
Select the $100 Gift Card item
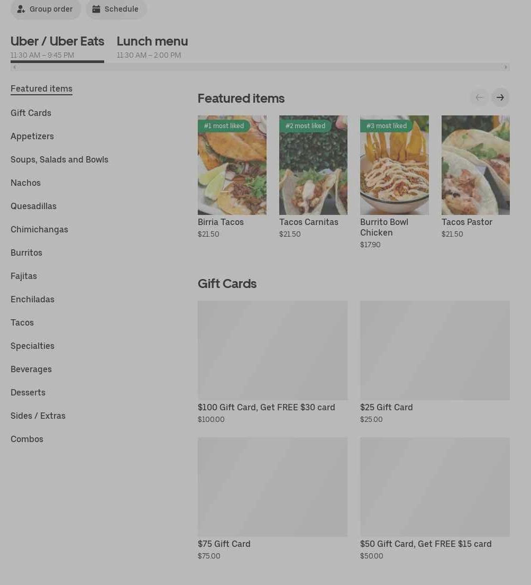tap(272, 362)
